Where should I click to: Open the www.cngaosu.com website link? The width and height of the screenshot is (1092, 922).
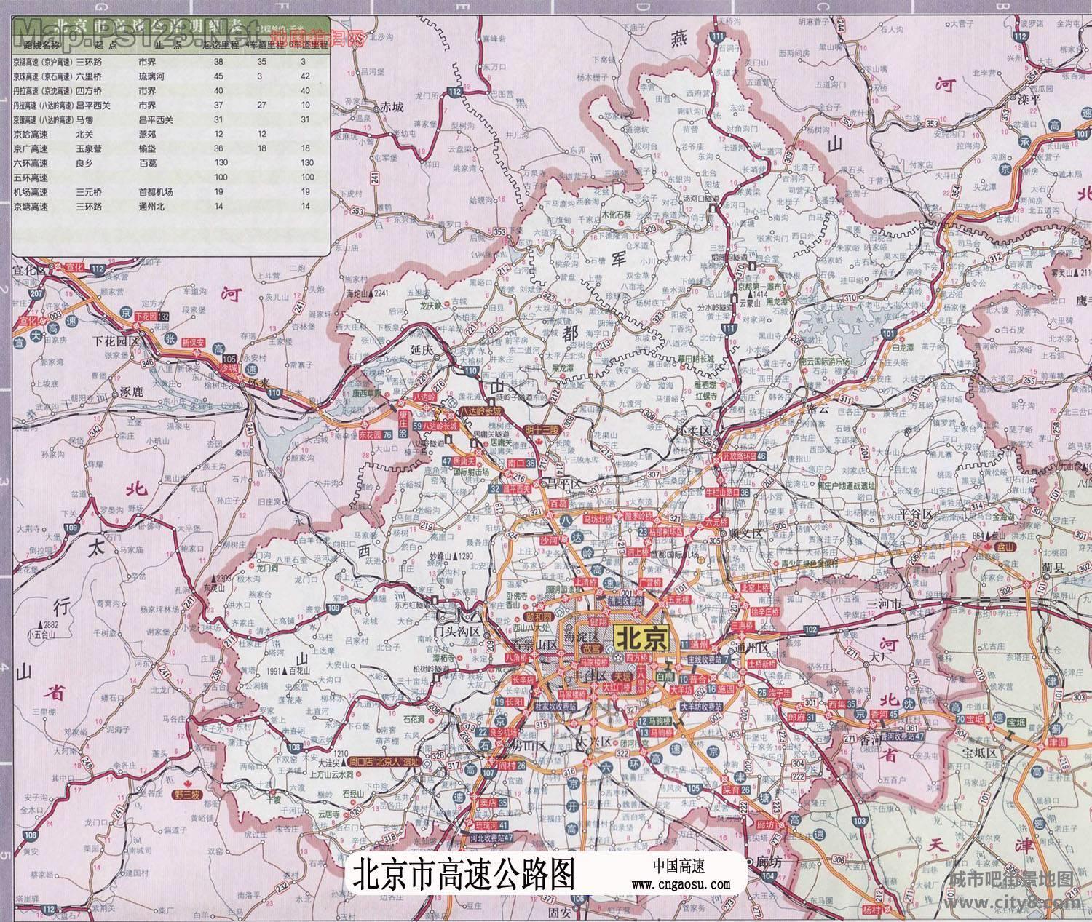tap(681, 885)
